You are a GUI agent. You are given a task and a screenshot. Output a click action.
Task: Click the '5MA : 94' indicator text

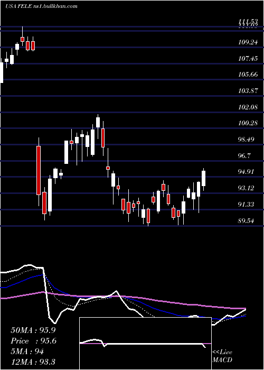pos(27,351)
